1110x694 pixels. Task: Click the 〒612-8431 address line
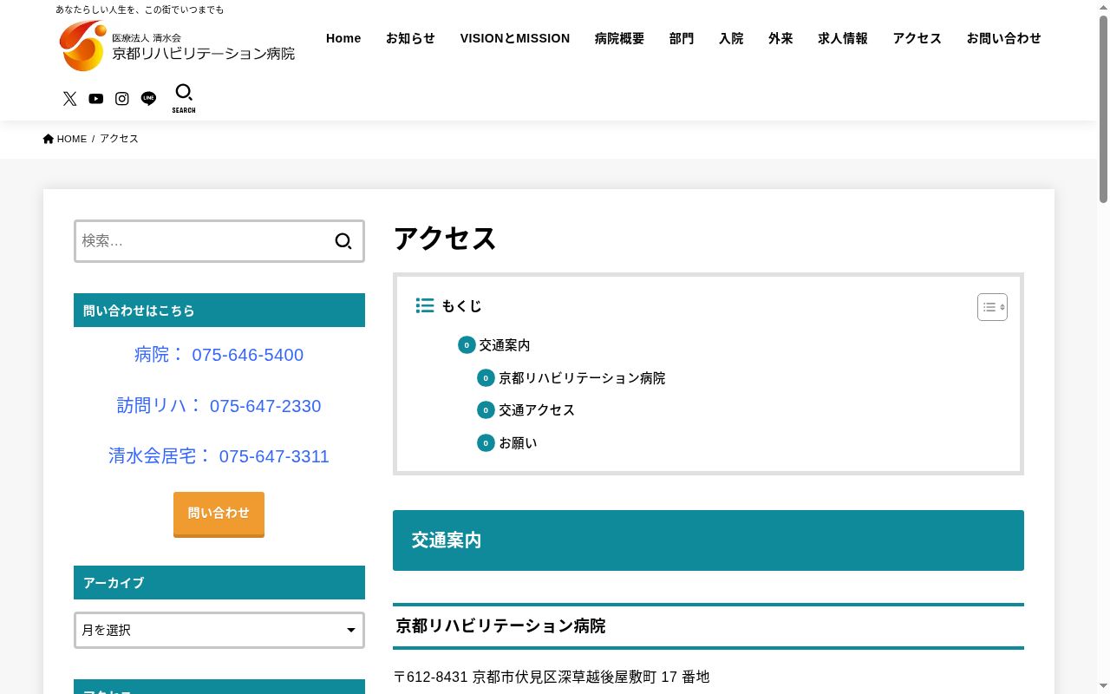tap(552, 677)
